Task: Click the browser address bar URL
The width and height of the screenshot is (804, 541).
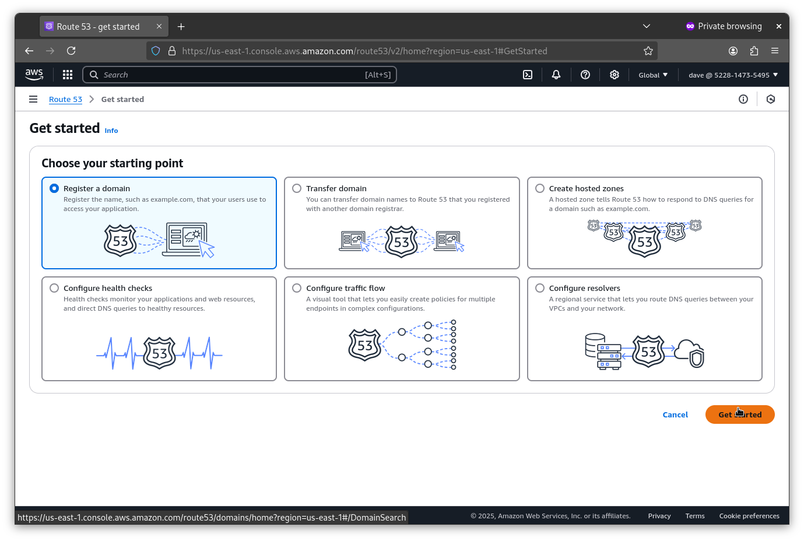Action: click(364, 51)
